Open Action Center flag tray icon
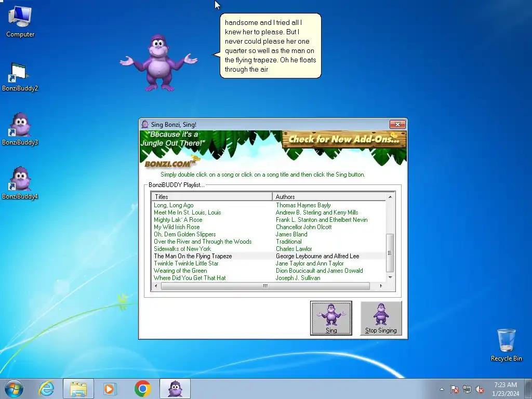Screen dimensions: 532x399 point(455,389)
